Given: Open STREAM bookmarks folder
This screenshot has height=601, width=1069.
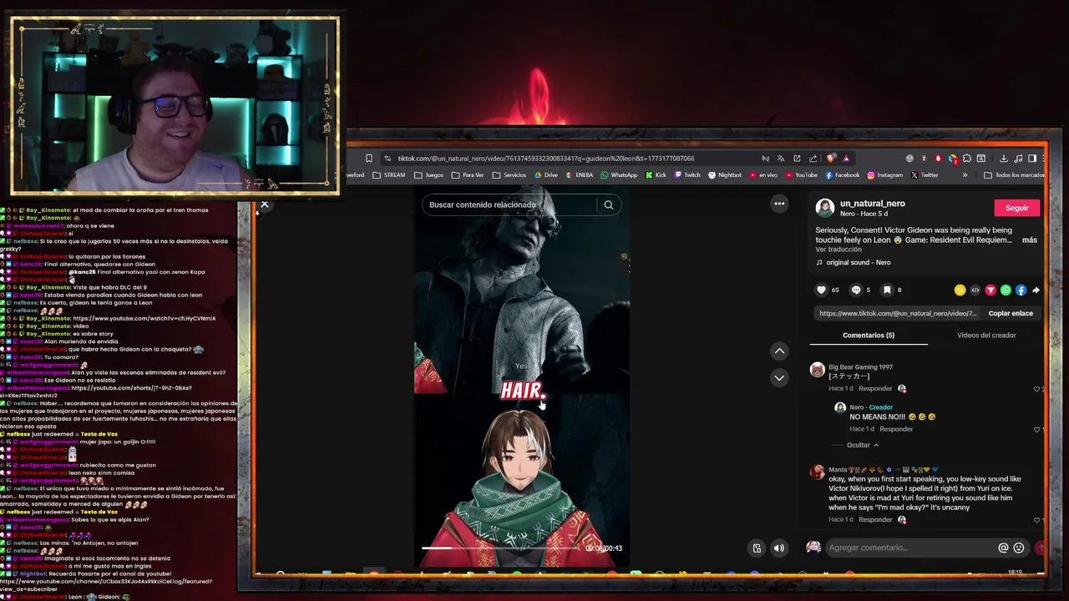Looking at the screenshot, I should (x=389, y=175).
